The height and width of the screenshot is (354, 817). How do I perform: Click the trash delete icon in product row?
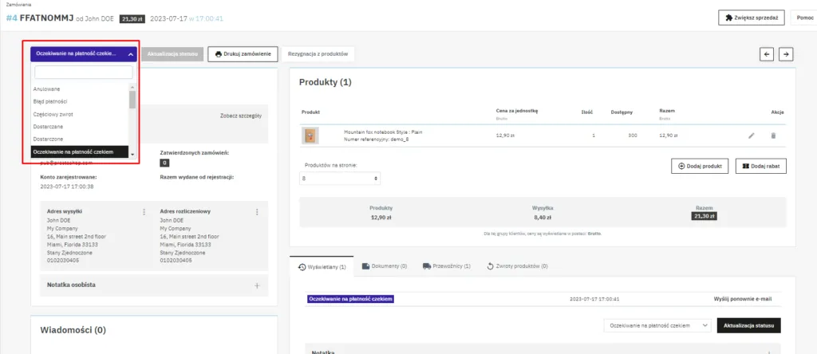[772, 136]
